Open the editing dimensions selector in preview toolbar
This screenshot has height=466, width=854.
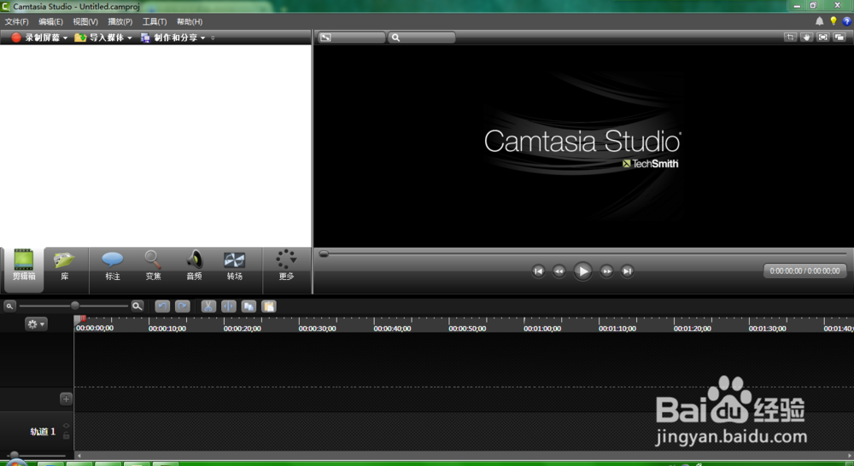click(351, 38)
